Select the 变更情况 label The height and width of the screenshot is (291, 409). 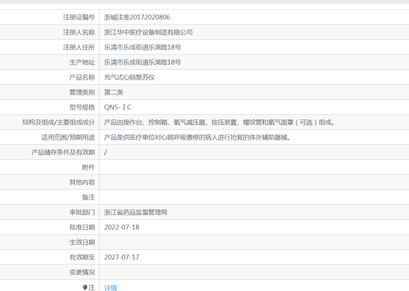tap(82, 272)
